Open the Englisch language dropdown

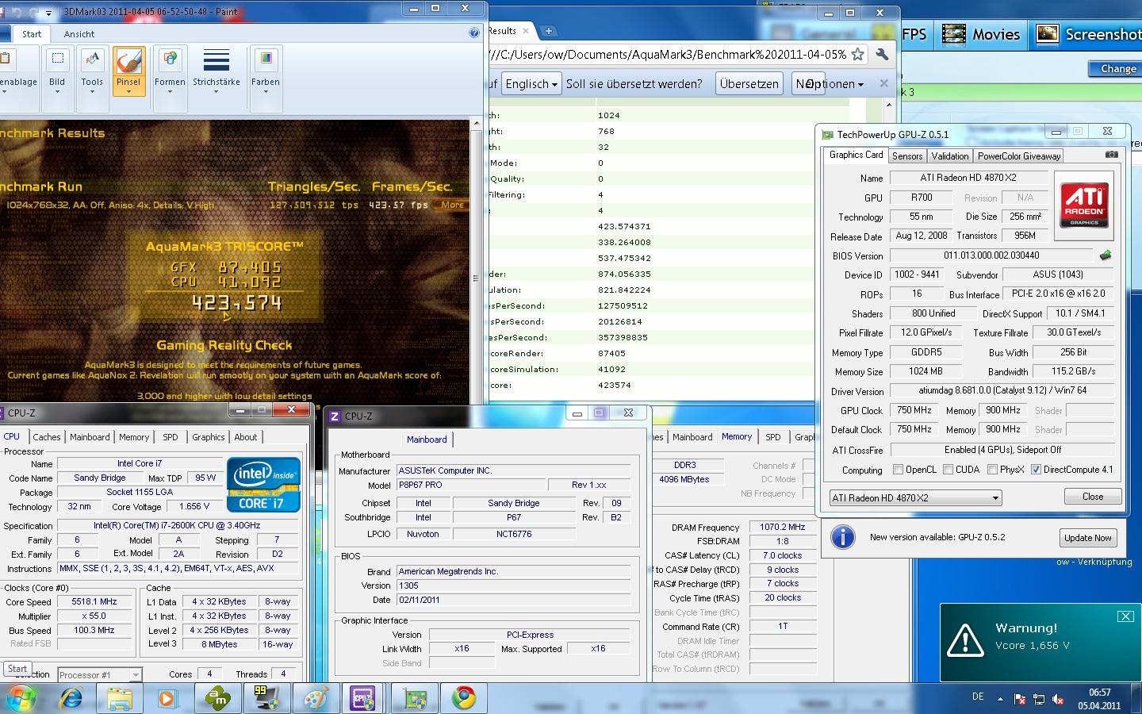531,83
